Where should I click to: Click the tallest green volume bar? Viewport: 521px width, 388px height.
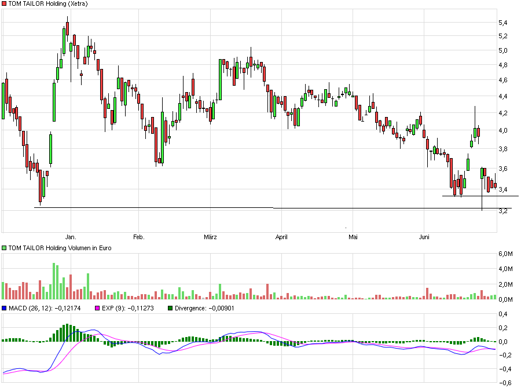coord(54,281)
